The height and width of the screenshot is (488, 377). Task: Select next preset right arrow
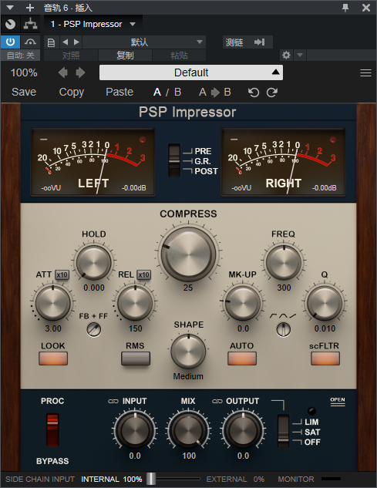coord(80,72)
